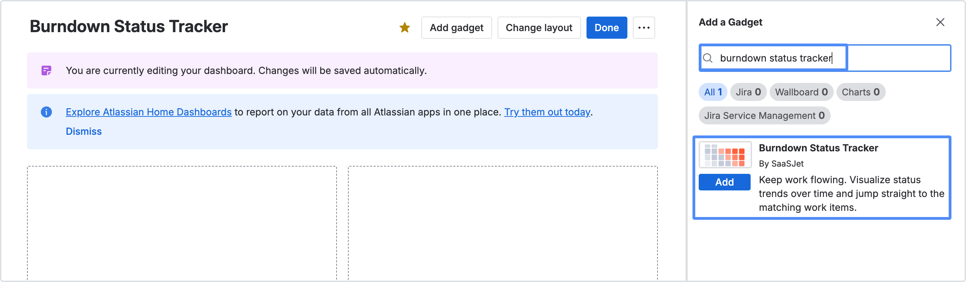Screen dimensions: 966x282
Task: Click the Burndown Status Tracker gadget thumbnail
Action: coord(724,155)
